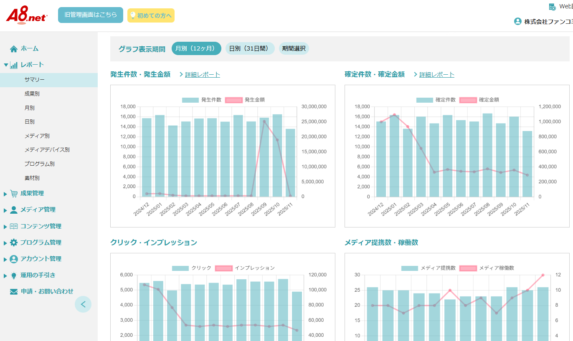Switch graph period to 日別（31日間）
573x341 pixels.
click(x=250, y=48)
